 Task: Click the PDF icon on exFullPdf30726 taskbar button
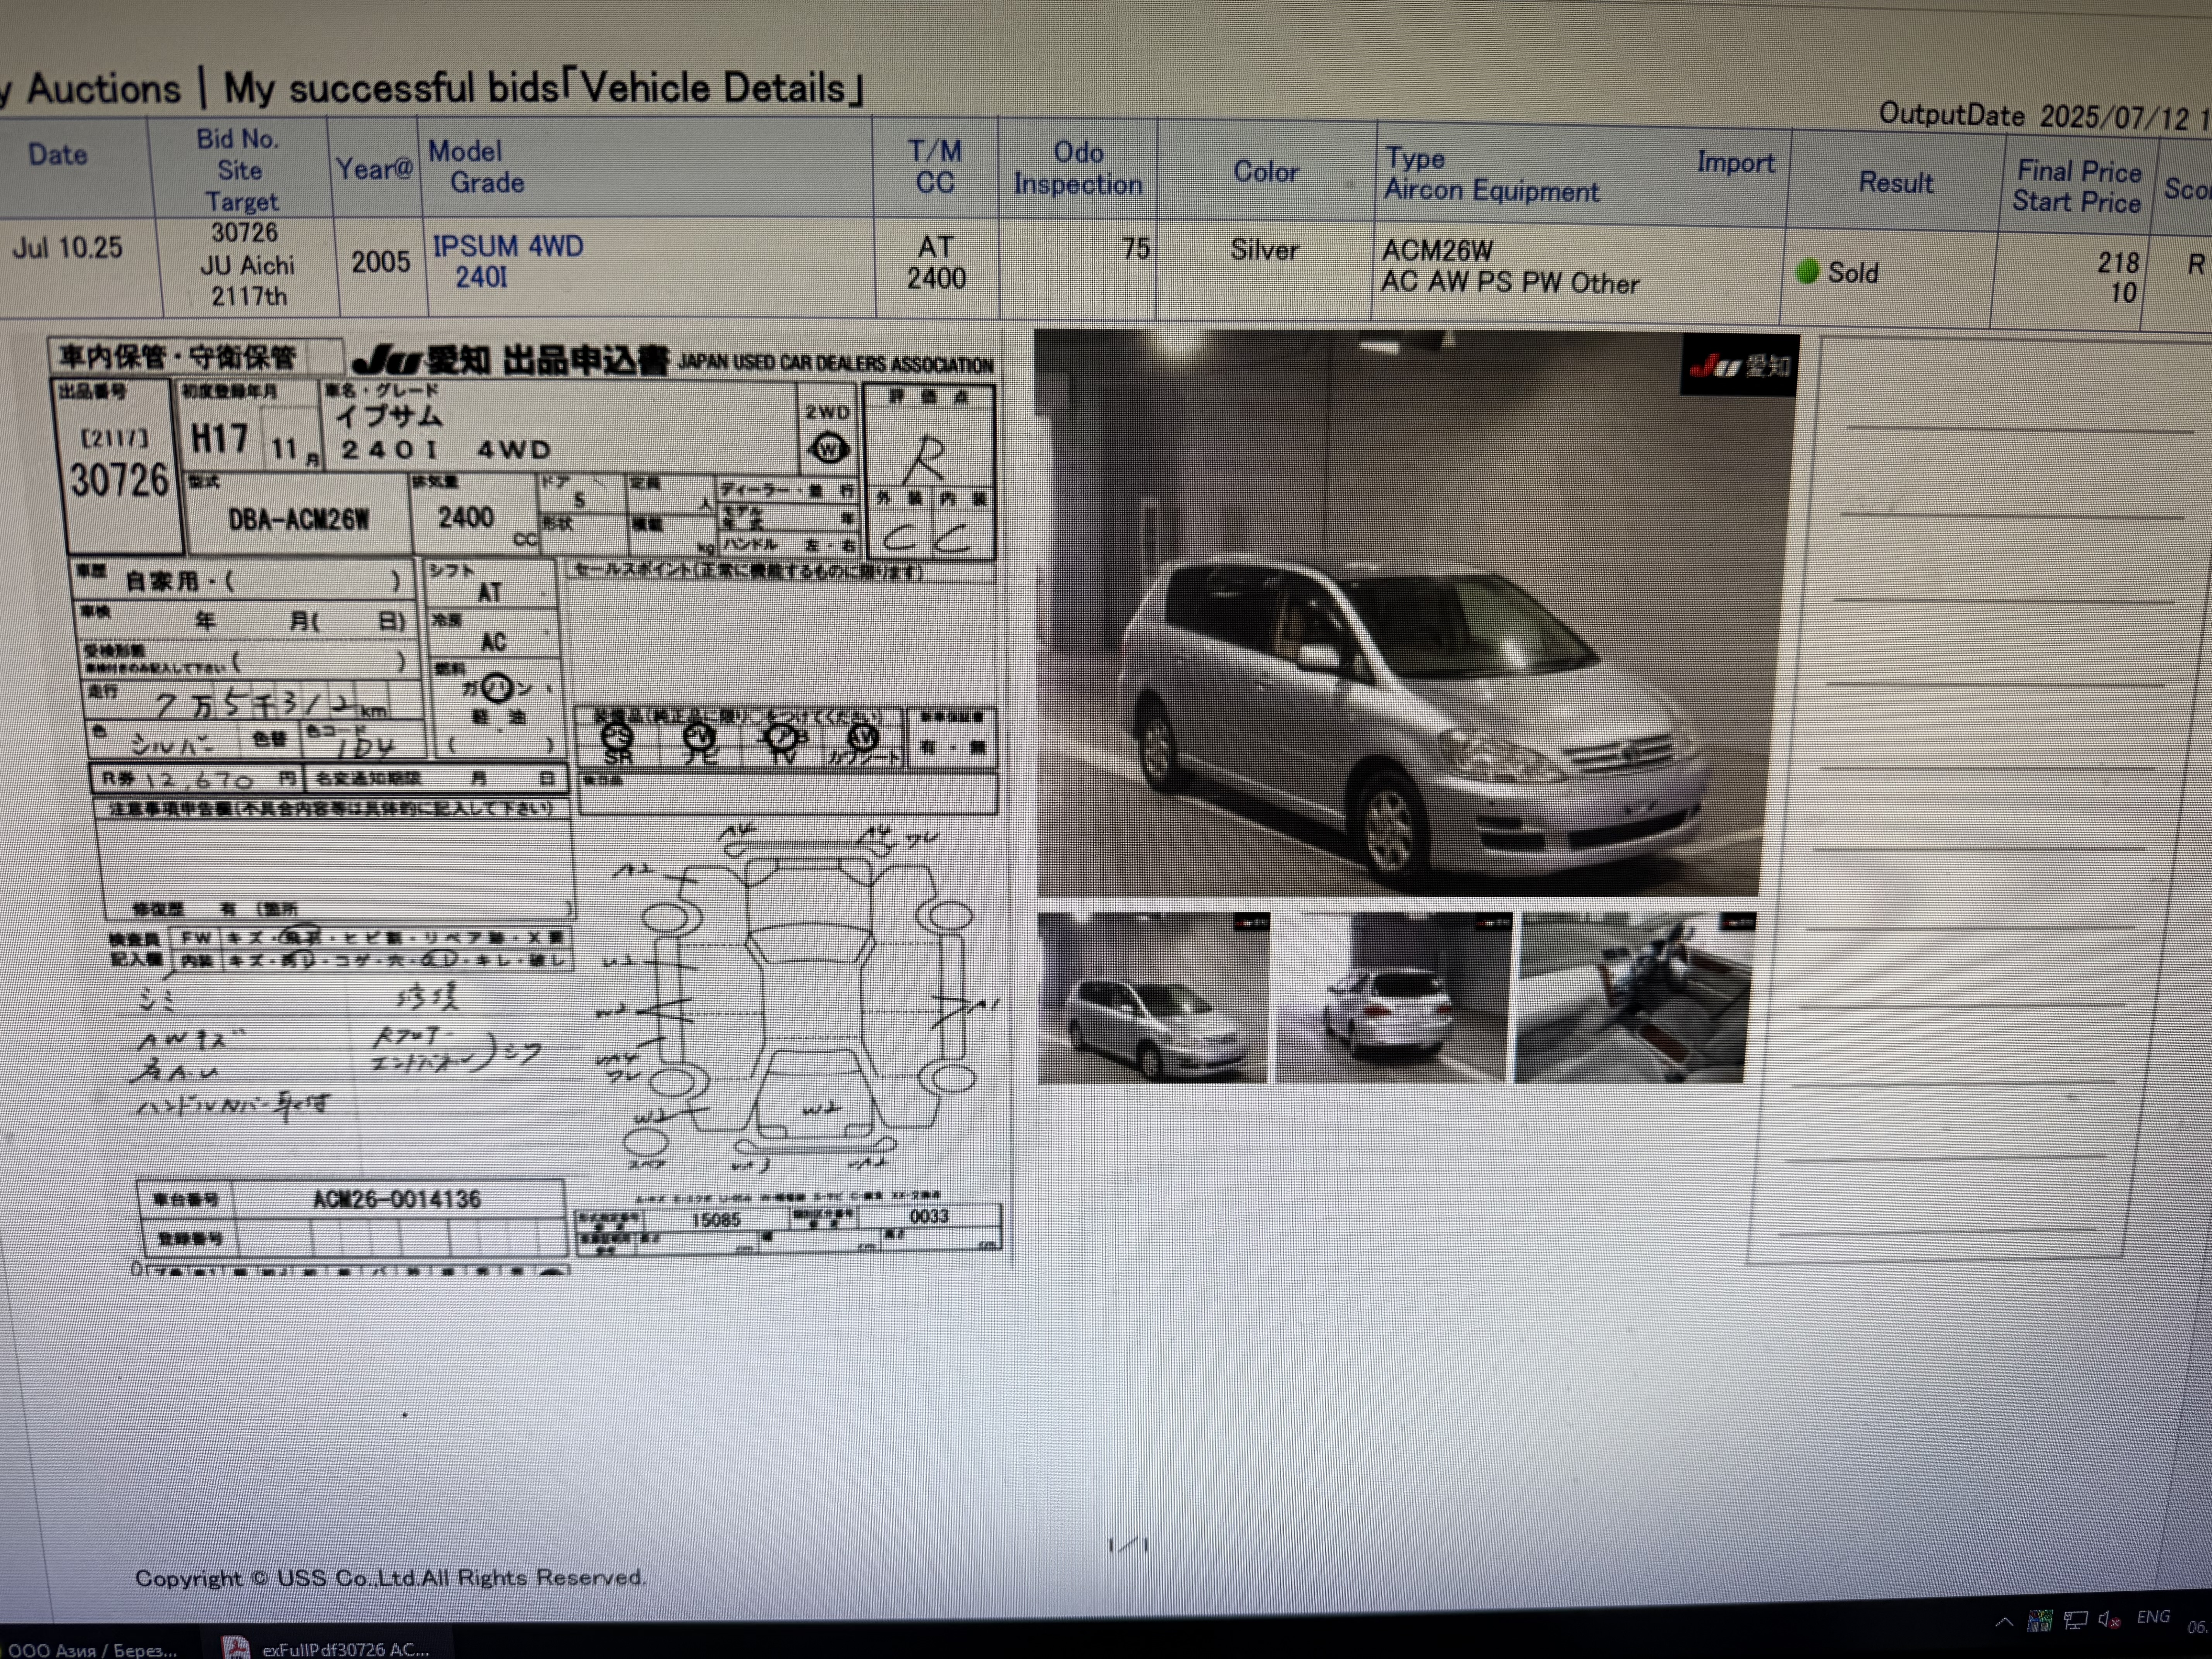235,1648
